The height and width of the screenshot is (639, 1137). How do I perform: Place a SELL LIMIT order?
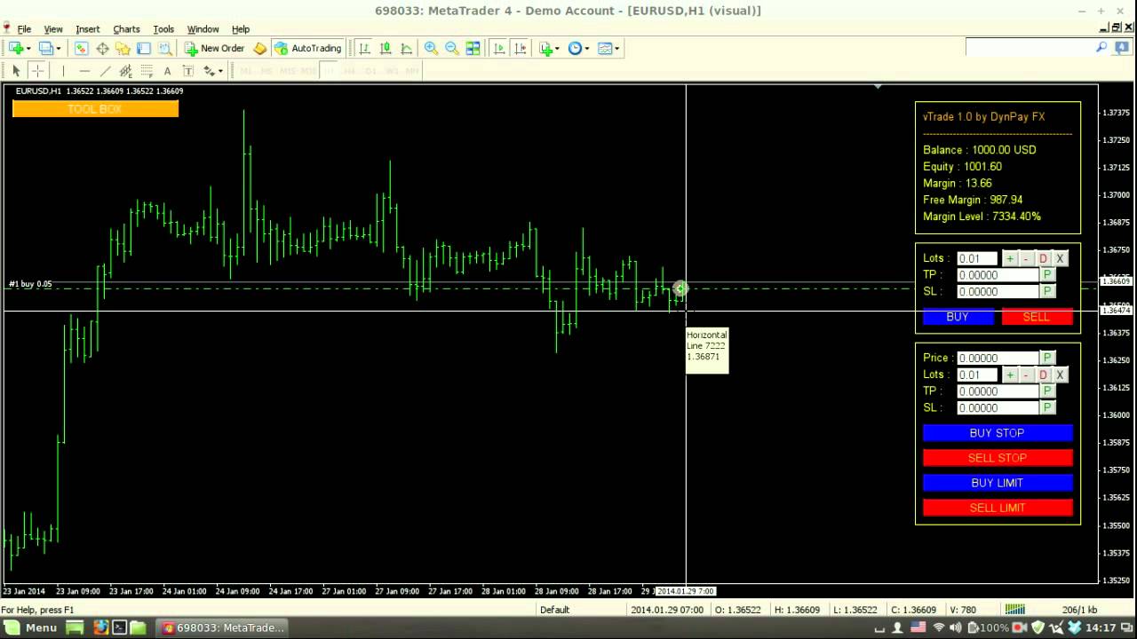pos(998,508)
